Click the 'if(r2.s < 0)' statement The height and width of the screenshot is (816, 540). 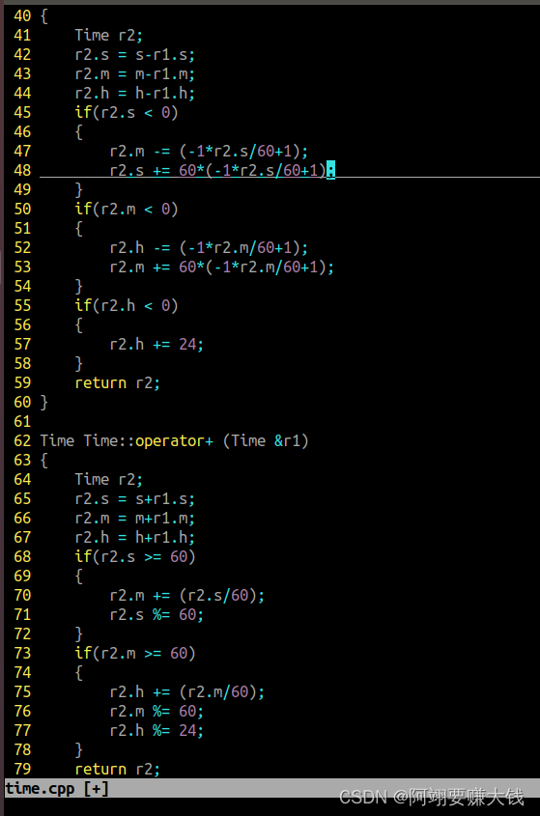click(126, 112)
